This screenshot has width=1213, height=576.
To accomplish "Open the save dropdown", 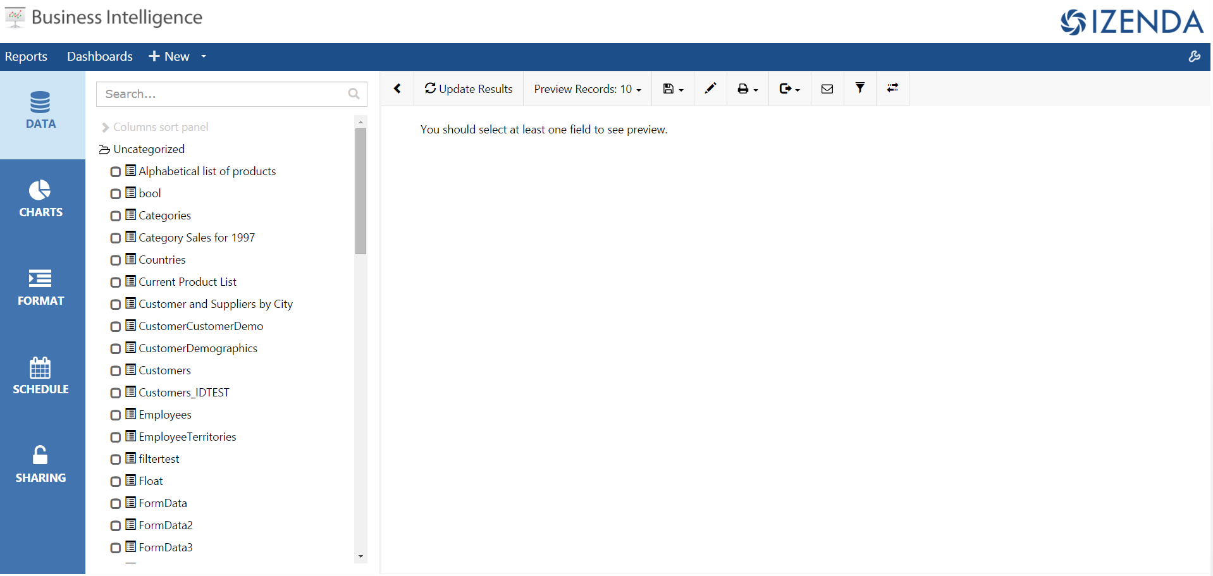I will [x=673, y=89].
